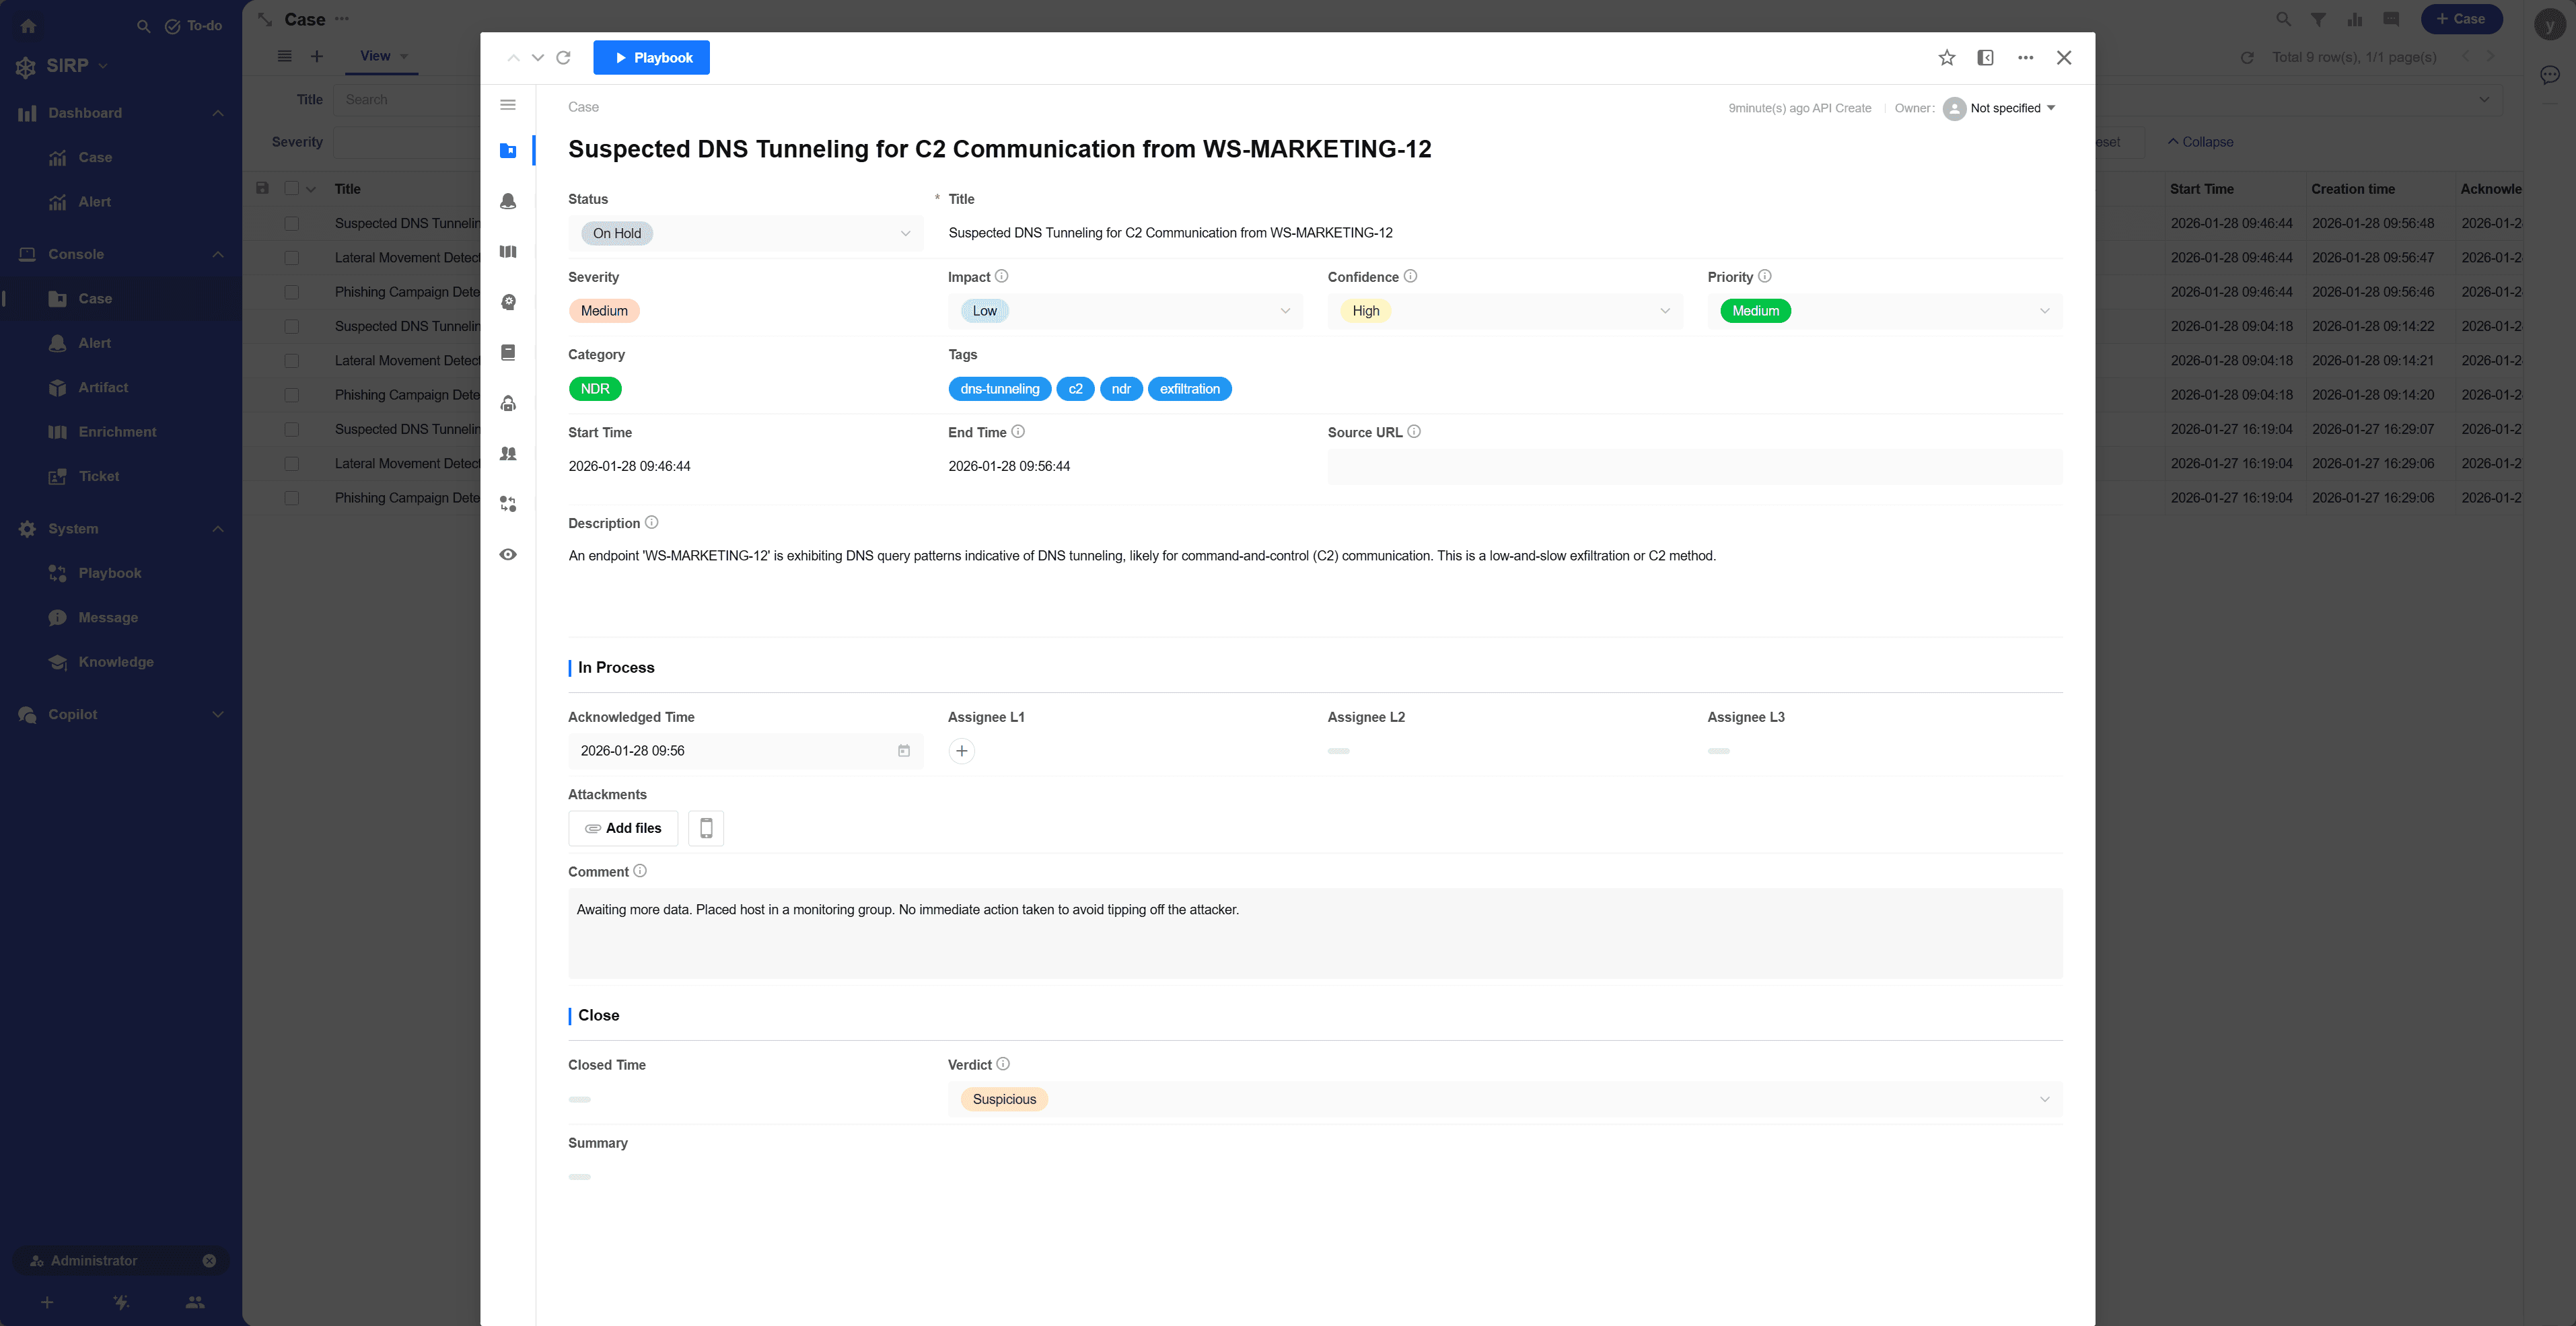The image size is (2576, 1326).
Task: Toggle the side panel layout icon
Action: coord(1985,58)
